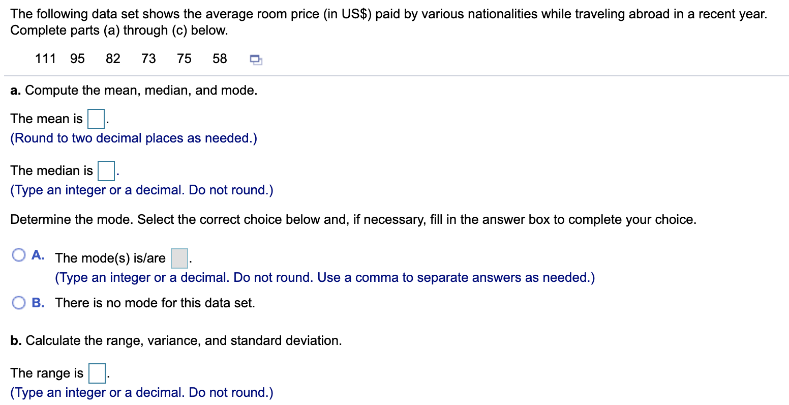
Task: Click 'The mode(s) is/are' label
Action: click(109, 258)
